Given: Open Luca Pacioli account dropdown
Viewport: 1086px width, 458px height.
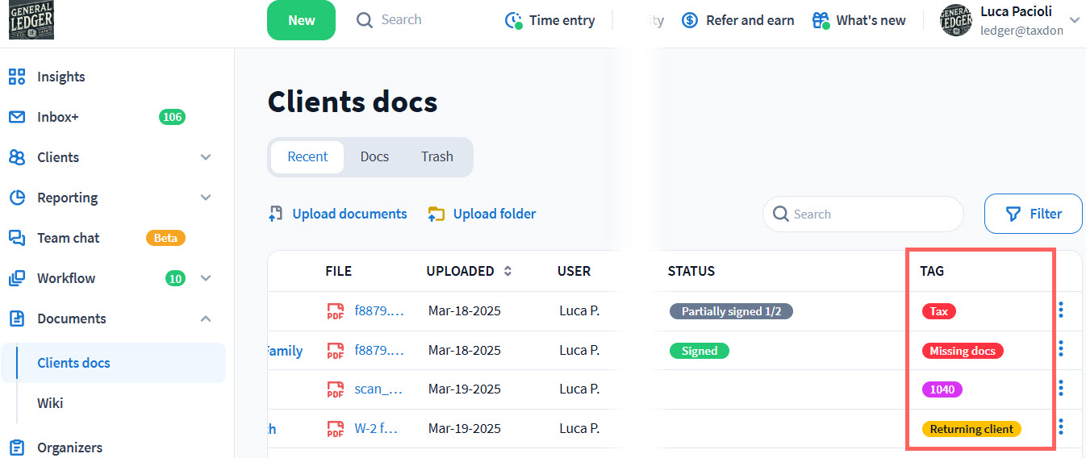Looking at the screenshot, I should click(1074, 20).
